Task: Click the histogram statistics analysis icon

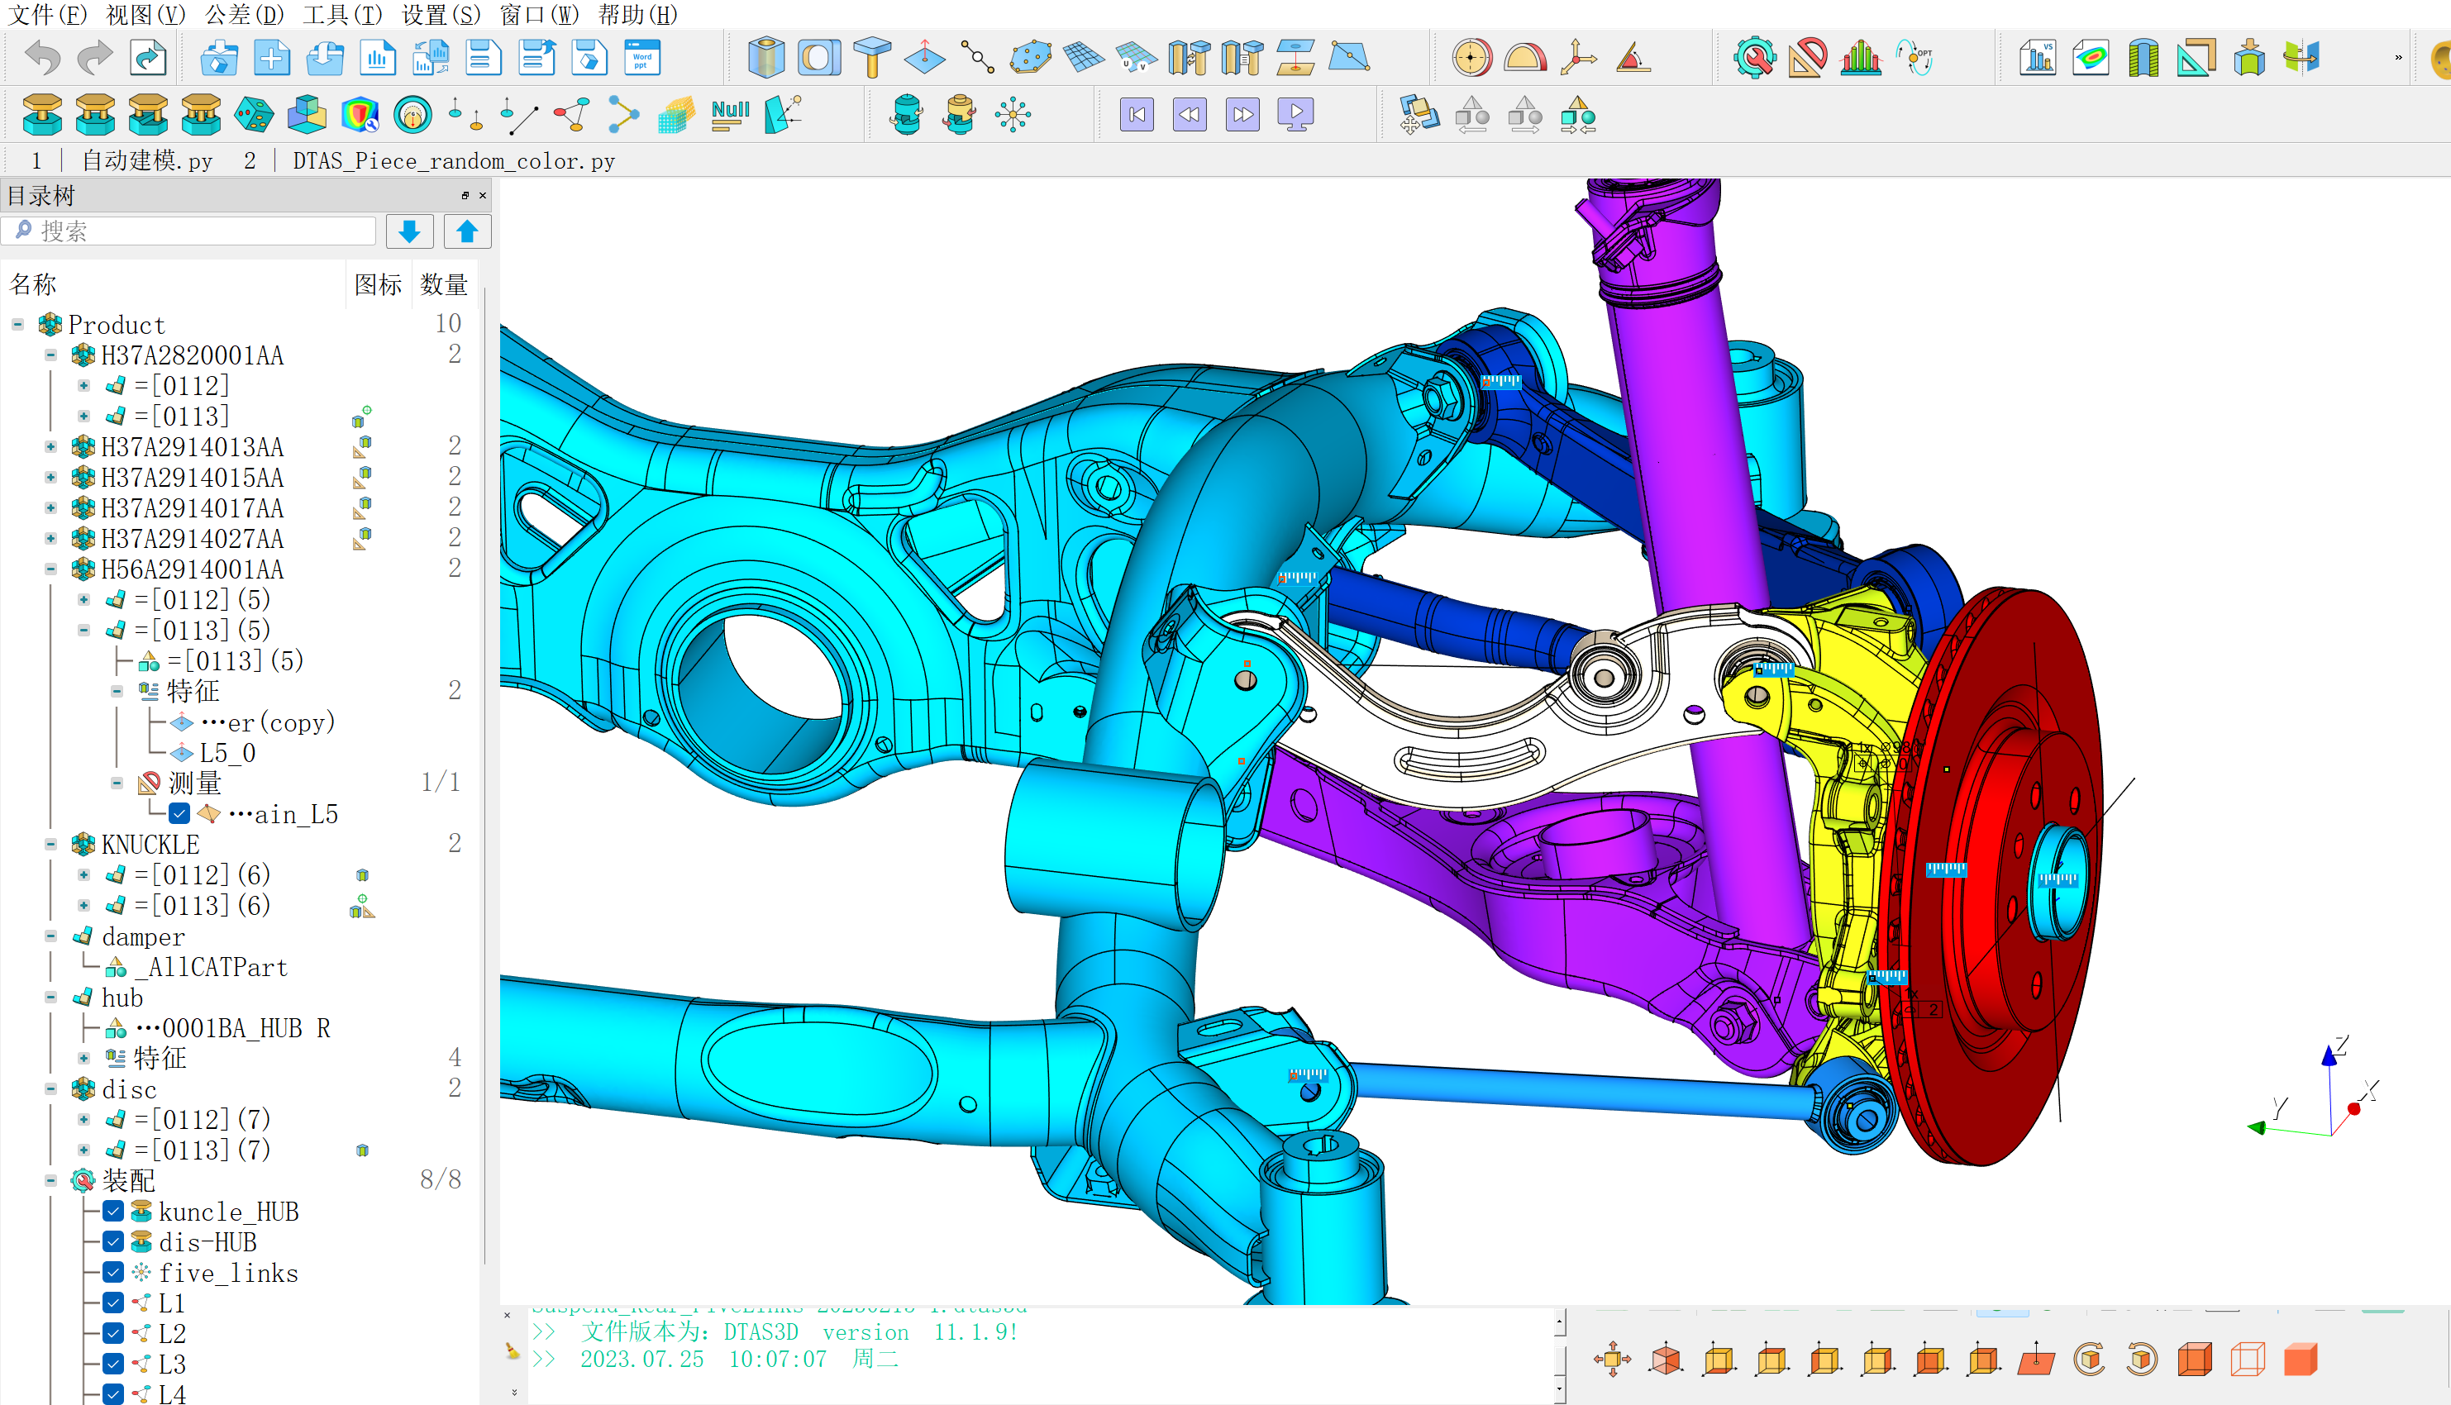Action: coord(1861,58)
